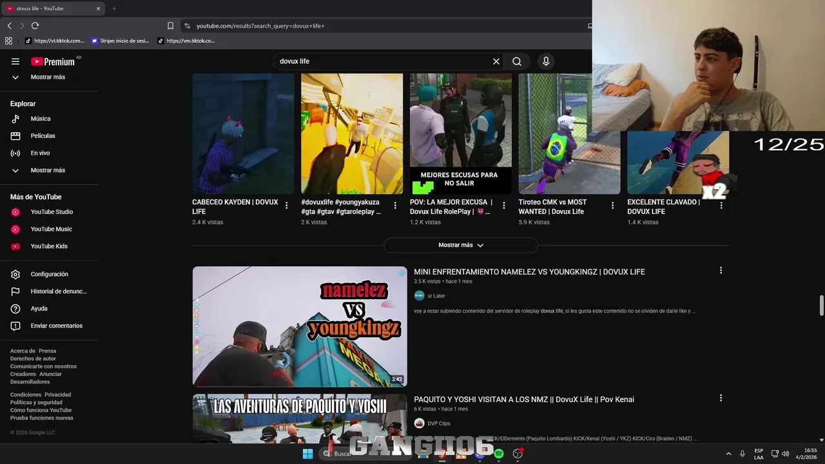Run search with magnifier button
The height and width of the screenshot is (464, 825).
point(517,61)
